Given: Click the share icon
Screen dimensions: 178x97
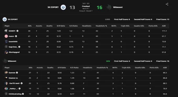Looking at the screenshot, I should 167,4.
